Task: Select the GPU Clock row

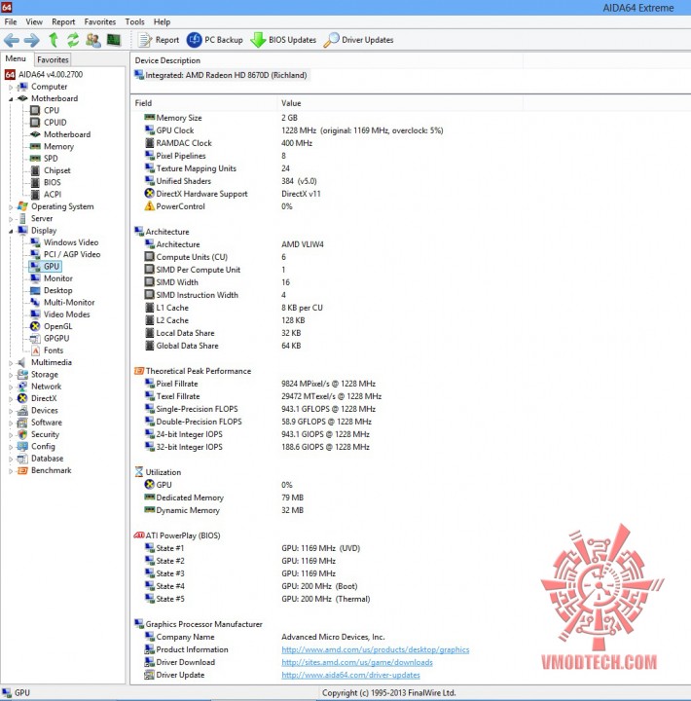Action: 294,130
